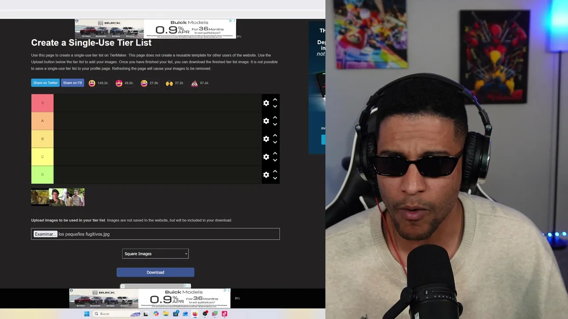Click first uploaded image thumbnail in pool
This screenshot has height=319, width=568.
(x=39, y=197)
